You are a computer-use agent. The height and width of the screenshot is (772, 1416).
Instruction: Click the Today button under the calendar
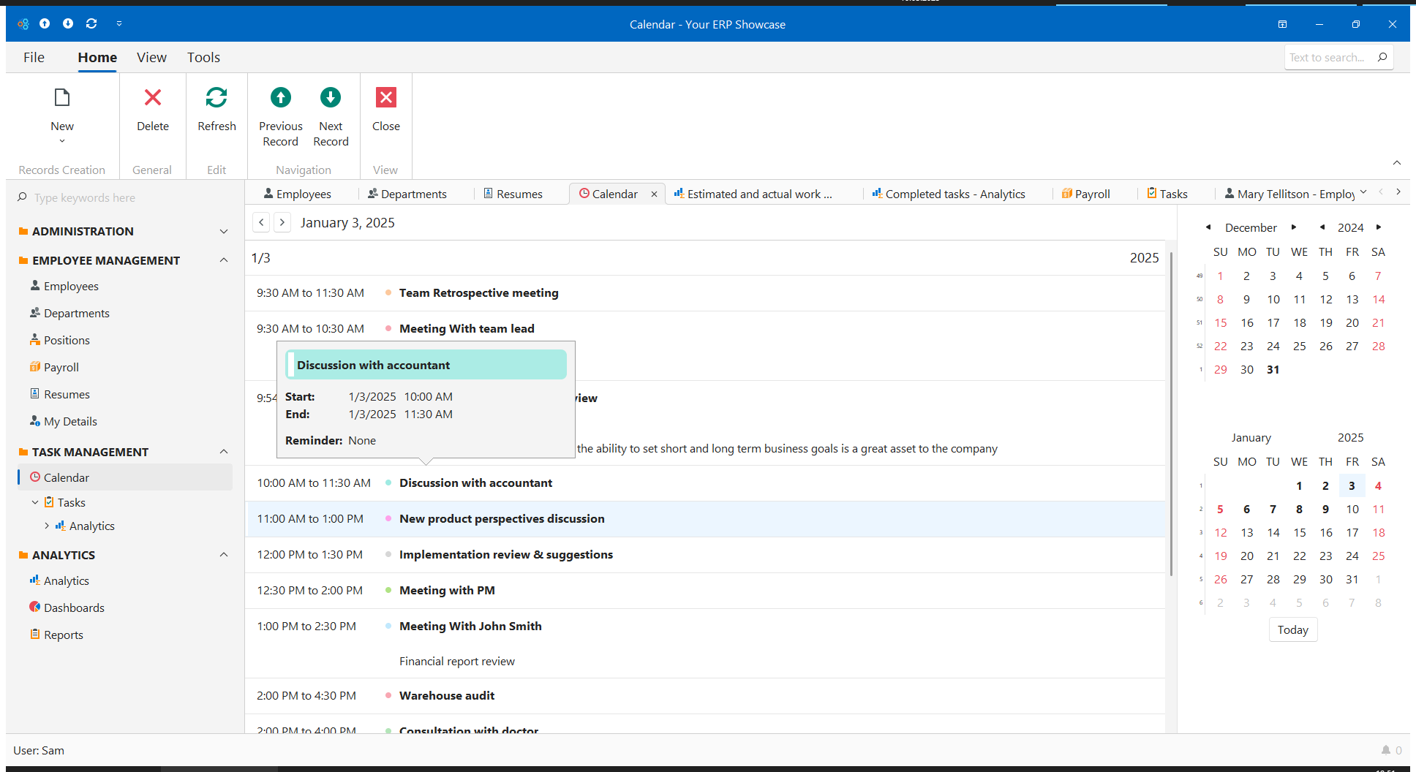(1292, 629)
